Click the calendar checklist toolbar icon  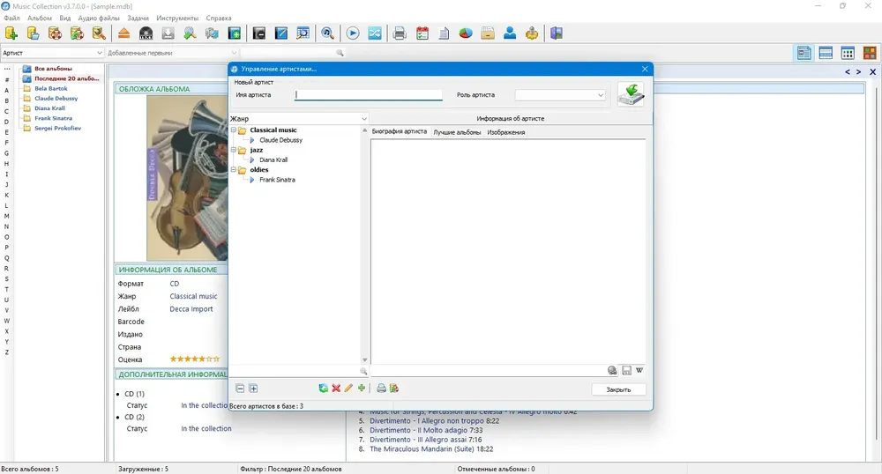[422, 33]
